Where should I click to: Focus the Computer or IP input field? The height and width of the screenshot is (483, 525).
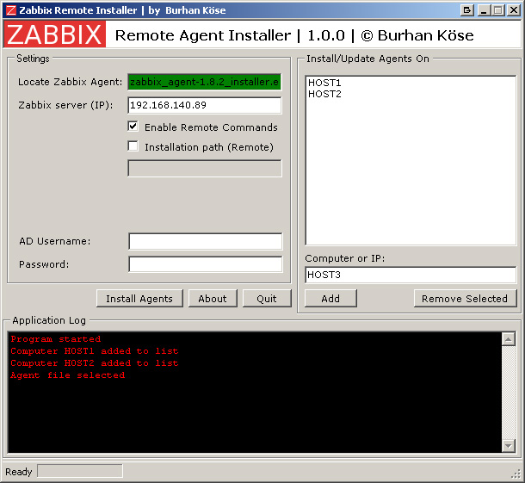pyautogui.click(x=411, y=275)
